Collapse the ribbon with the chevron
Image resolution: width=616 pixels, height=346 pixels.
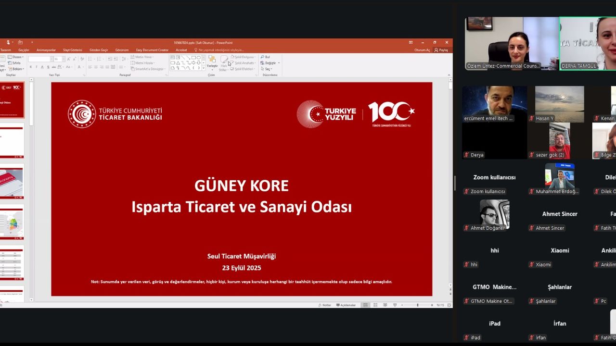(449, 75)
